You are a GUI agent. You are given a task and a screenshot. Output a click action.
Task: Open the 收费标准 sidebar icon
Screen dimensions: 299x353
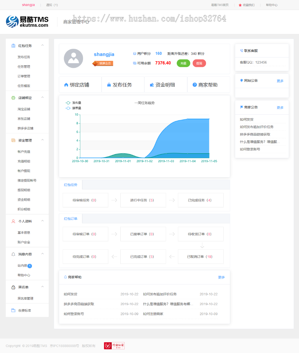[13, 310]
